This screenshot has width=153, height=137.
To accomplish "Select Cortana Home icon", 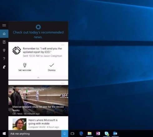I will click(4, 34).
